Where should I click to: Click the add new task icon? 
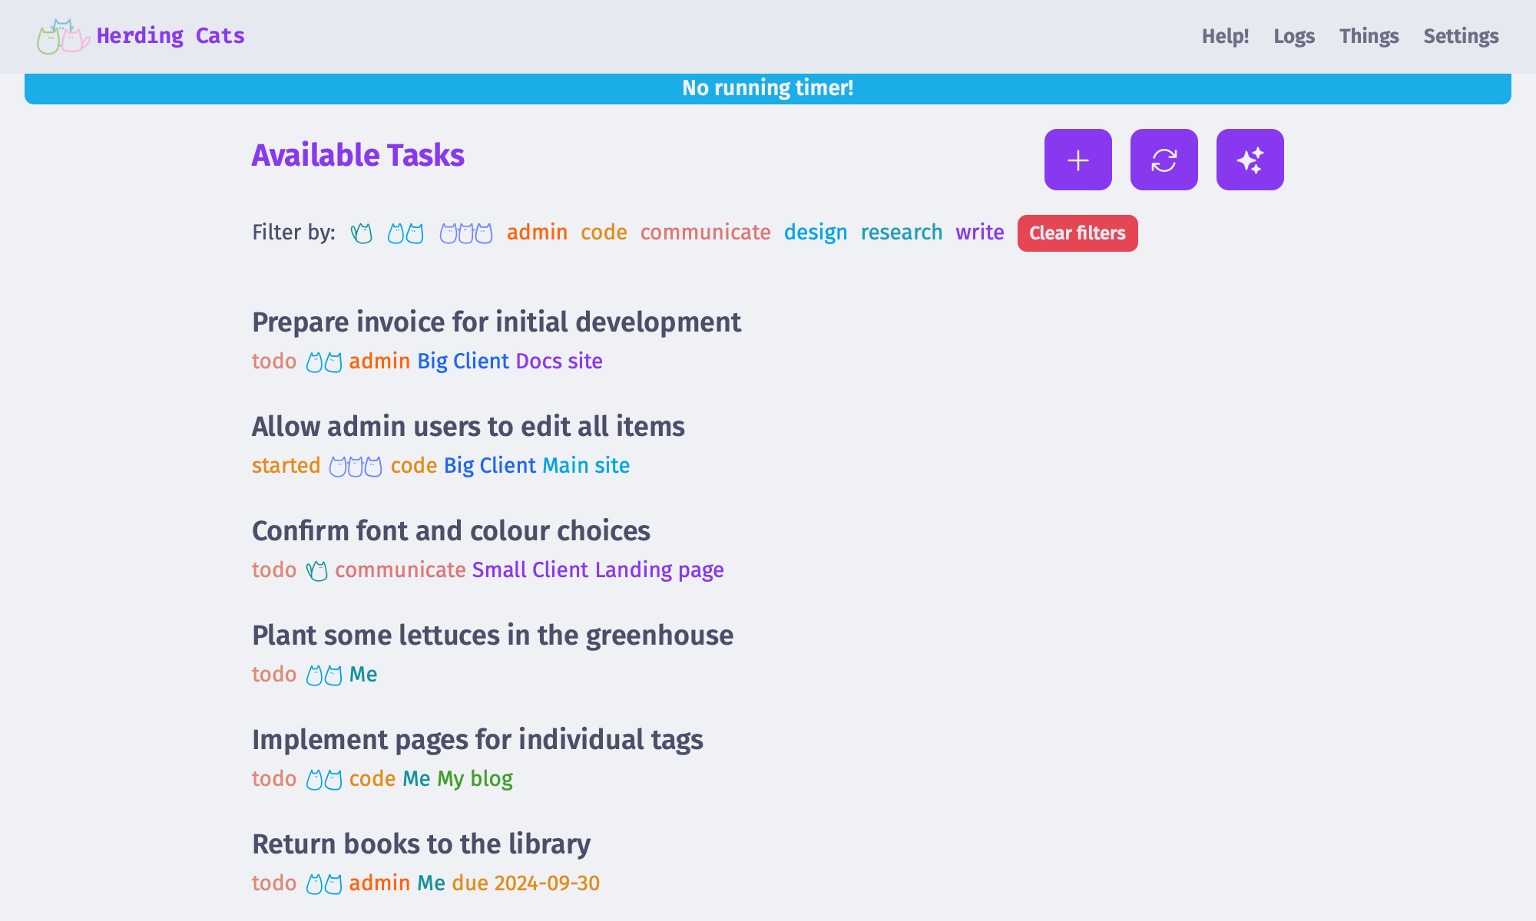coord(1078,159)
